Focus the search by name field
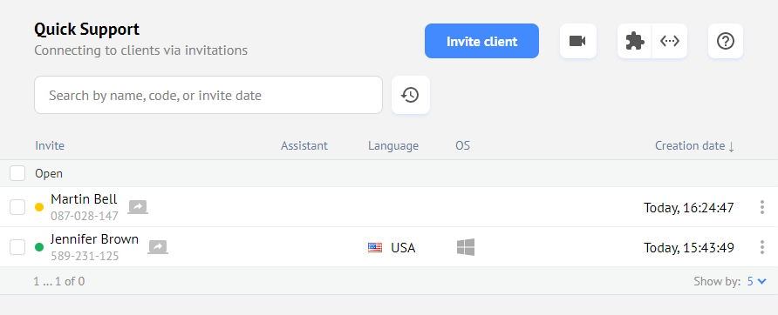The width and height of the screenshot is (778, 315). click(x=208, y=95)
